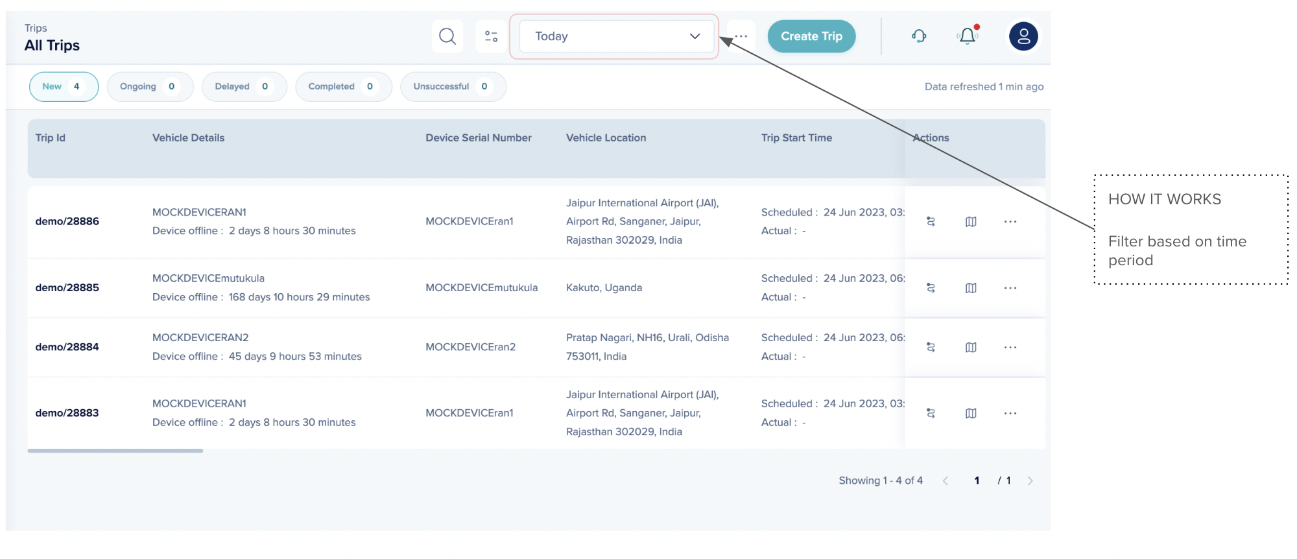Switch to the Ongoing trips tab
This screenshot has width=1297, height=559.
(x=150, y=87)
